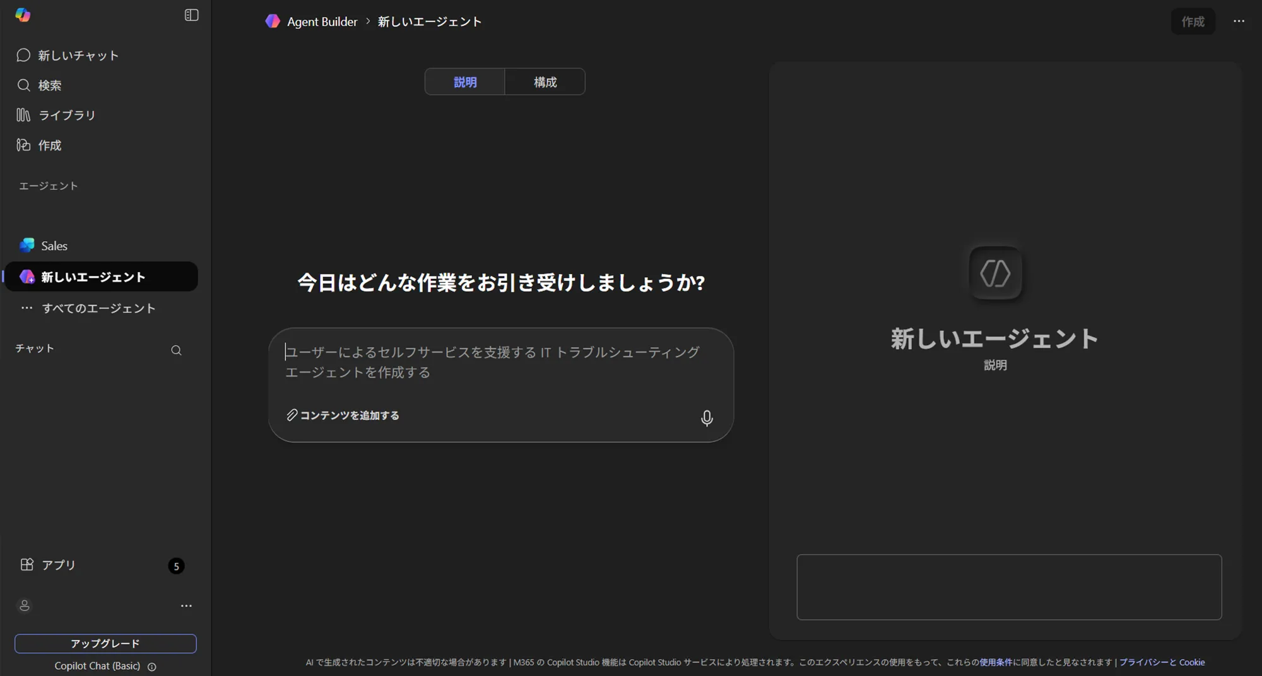The image size is (1262, 676).
Task: Collapse the sidebar with the panel toggle icon
Action: click(191, 15)
